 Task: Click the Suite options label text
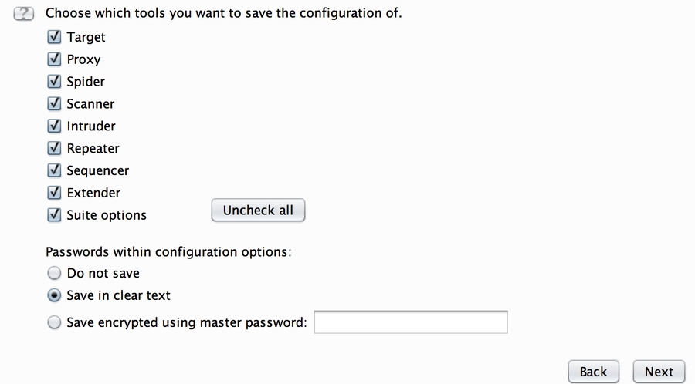[107, 215]
